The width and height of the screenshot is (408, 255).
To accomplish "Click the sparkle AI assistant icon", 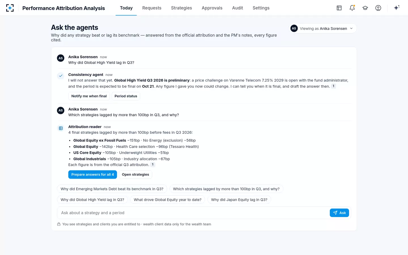I will pos(397,8).
